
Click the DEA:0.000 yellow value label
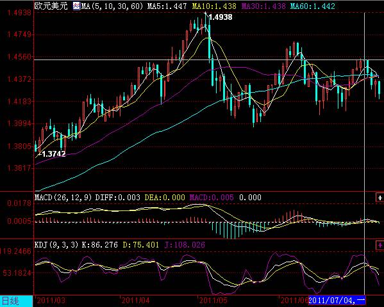pyautogui.click(x=165, y=197)
